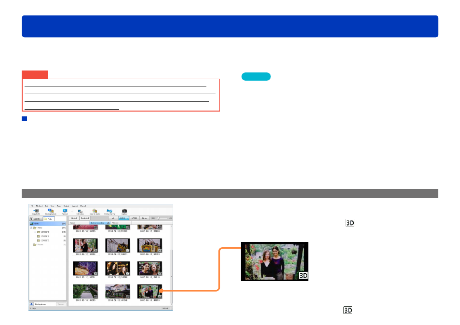Click the small thumbnails view icon left of slider

153,218
